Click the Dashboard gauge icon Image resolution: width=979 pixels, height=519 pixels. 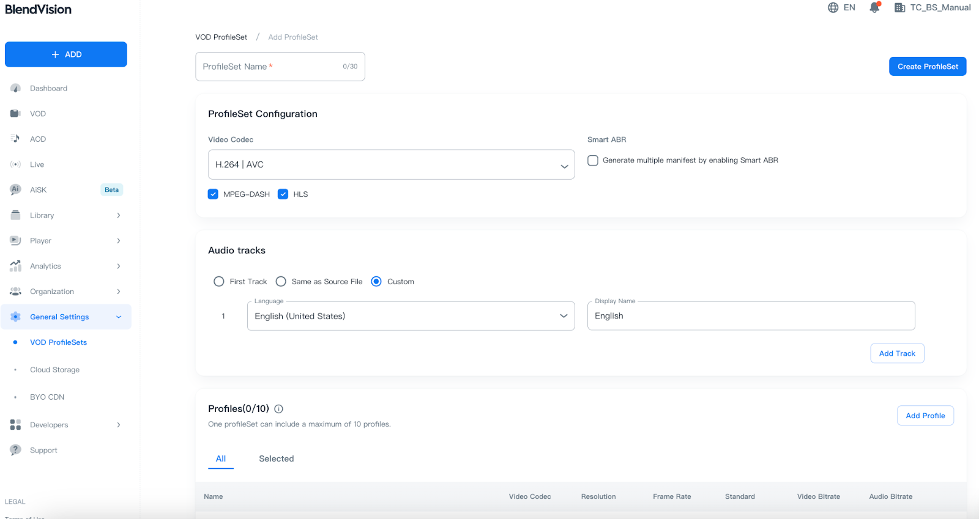coord(16,89)
